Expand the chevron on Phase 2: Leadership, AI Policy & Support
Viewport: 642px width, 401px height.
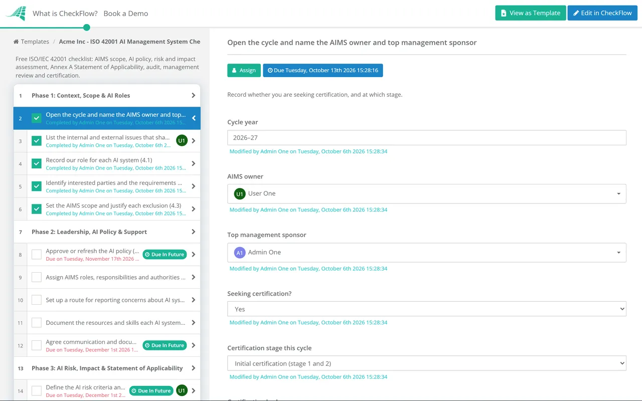[194, 232]
